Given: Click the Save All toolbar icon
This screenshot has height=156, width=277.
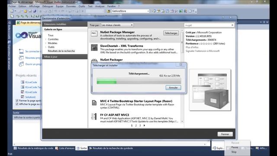Looking at the screenshot, I should pyautogui.click(x=35, y=11).
